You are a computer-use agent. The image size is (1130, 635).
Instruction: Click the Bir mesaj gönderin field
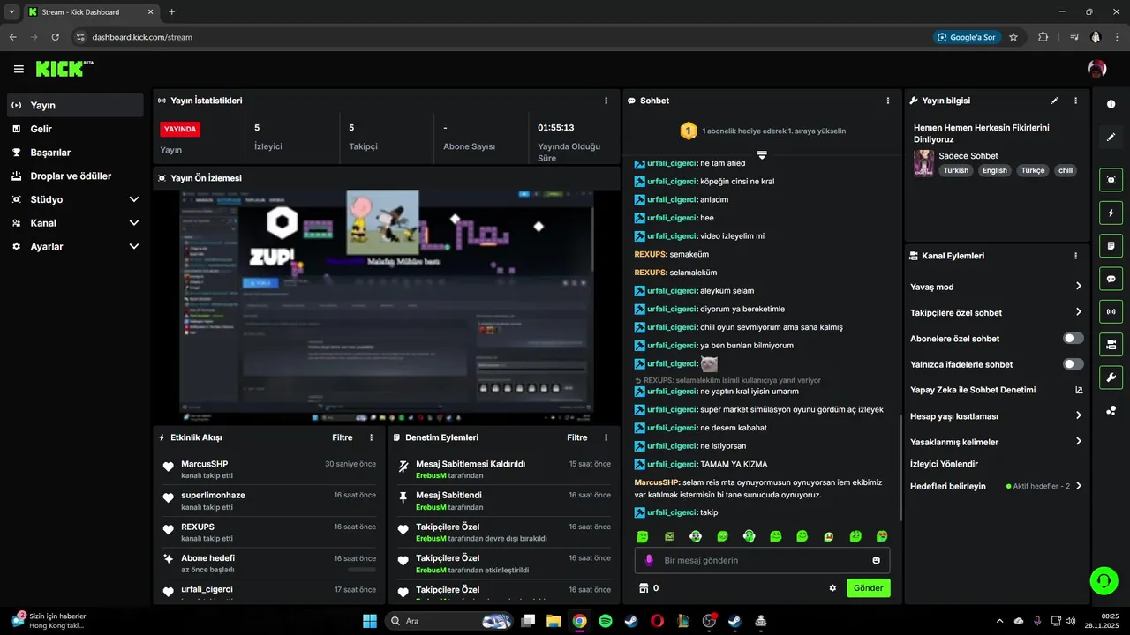(762, 560)
